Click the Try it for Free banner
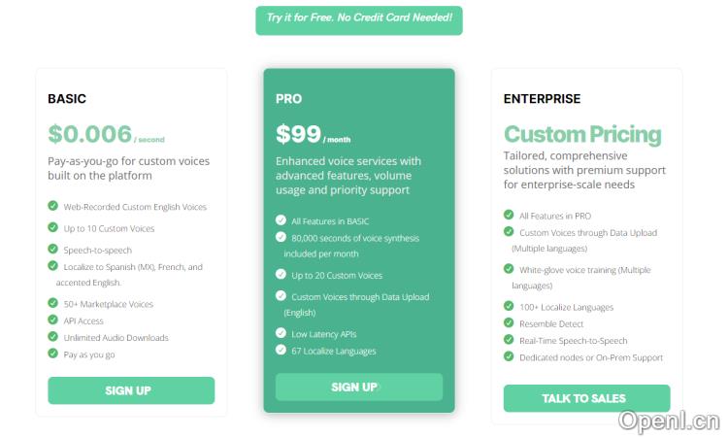 (x=359, y=18)
